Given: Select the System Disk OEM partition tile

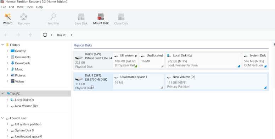Looking at the screenshot, I should click(x=255, y=60).
